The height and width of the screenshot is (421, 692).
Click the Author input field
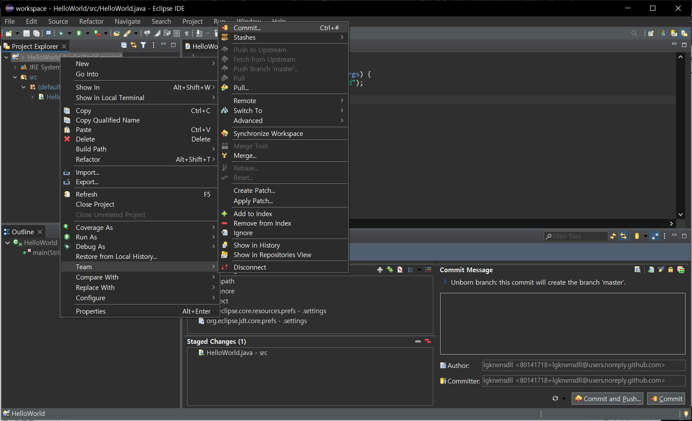click(584, 365)
